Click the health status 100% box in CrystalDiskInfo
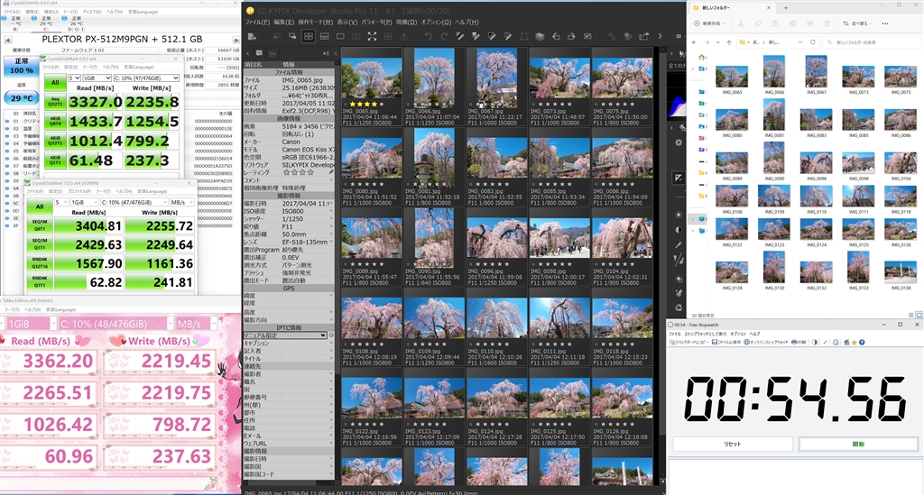This screenshot has height=495, width=924. [22, 66]
